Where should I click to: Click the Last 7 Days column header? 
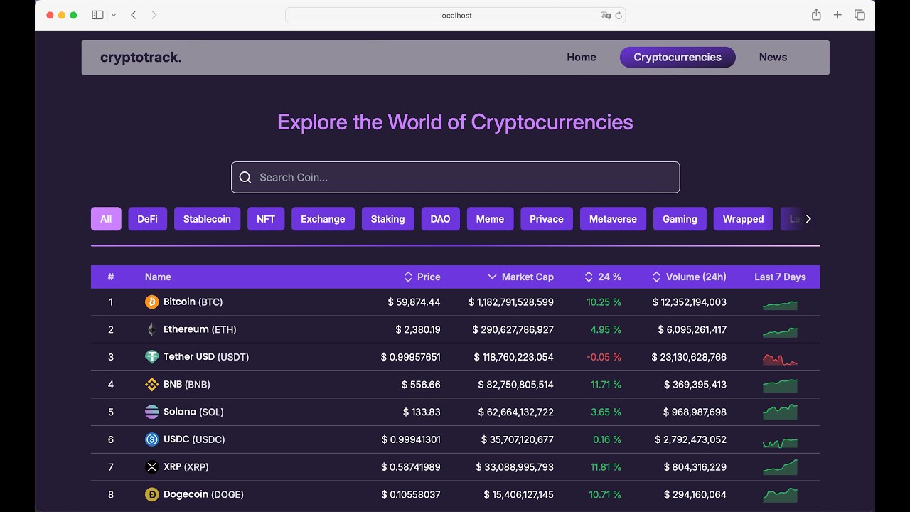[780, 277]
